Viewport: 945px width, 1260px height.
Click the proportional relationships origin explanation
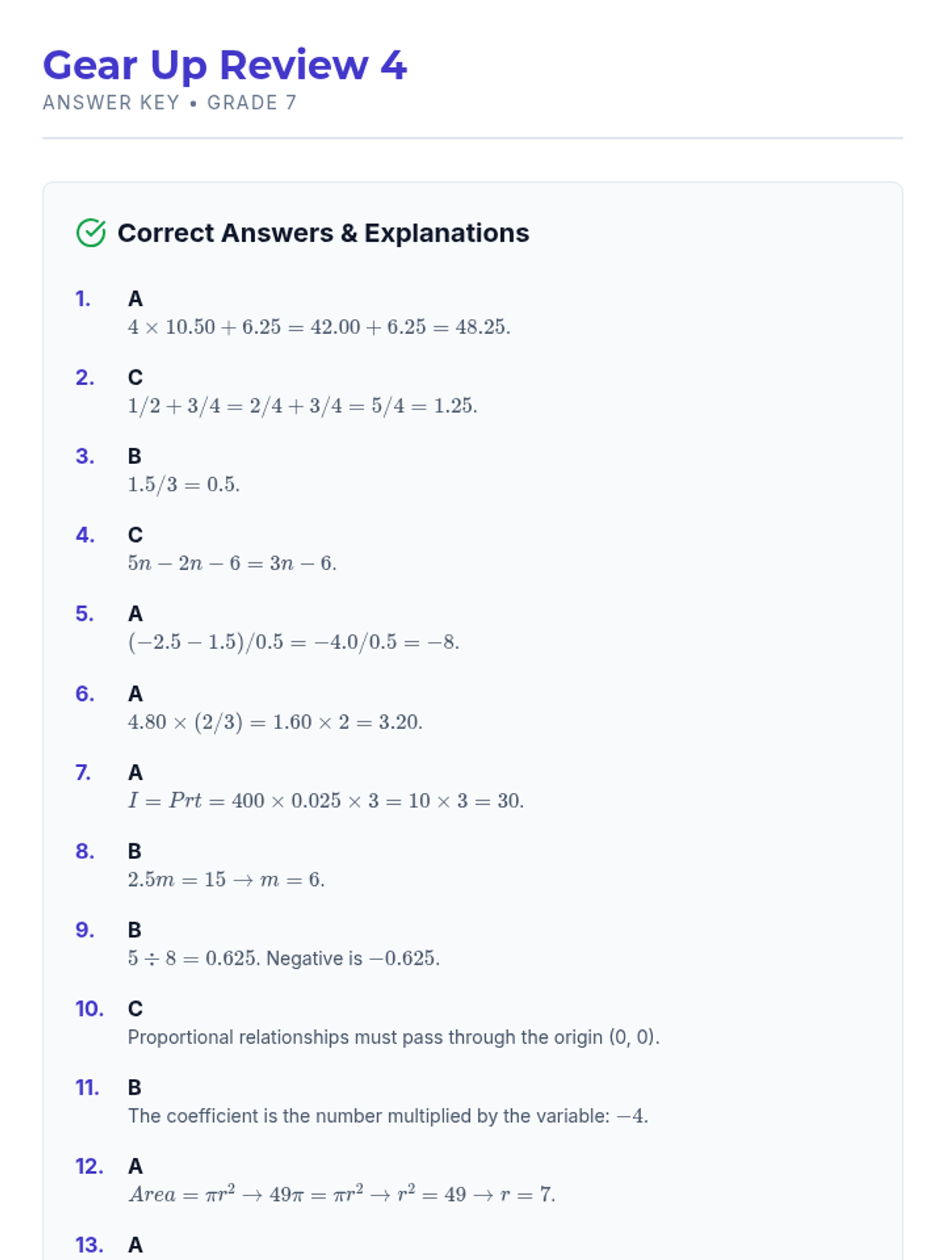(x=393, y=1037)
